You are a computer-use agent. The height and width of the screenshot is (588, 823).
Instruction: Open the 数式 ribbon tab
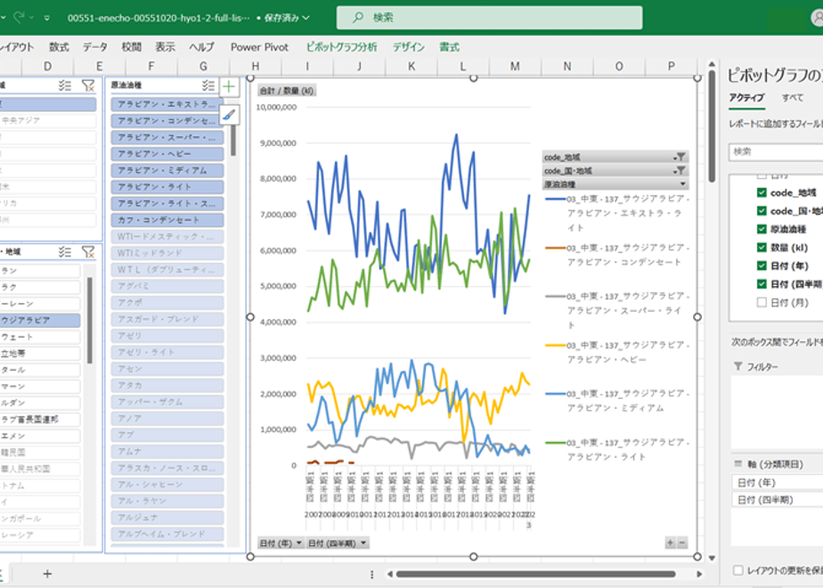click(59, 47)
